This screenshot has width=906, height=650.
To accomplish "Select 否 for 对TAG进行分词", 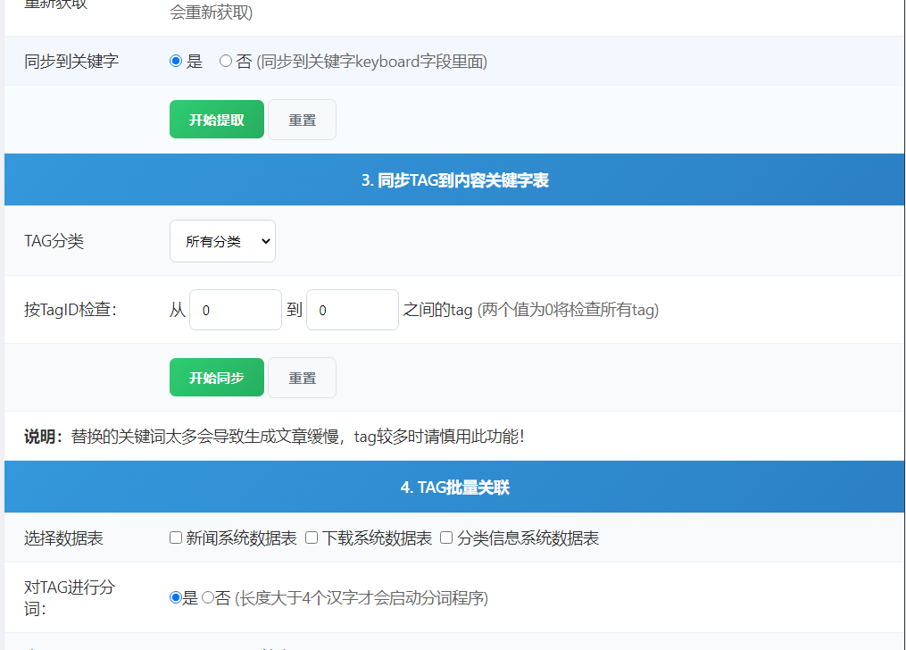I will pos(206,598).
